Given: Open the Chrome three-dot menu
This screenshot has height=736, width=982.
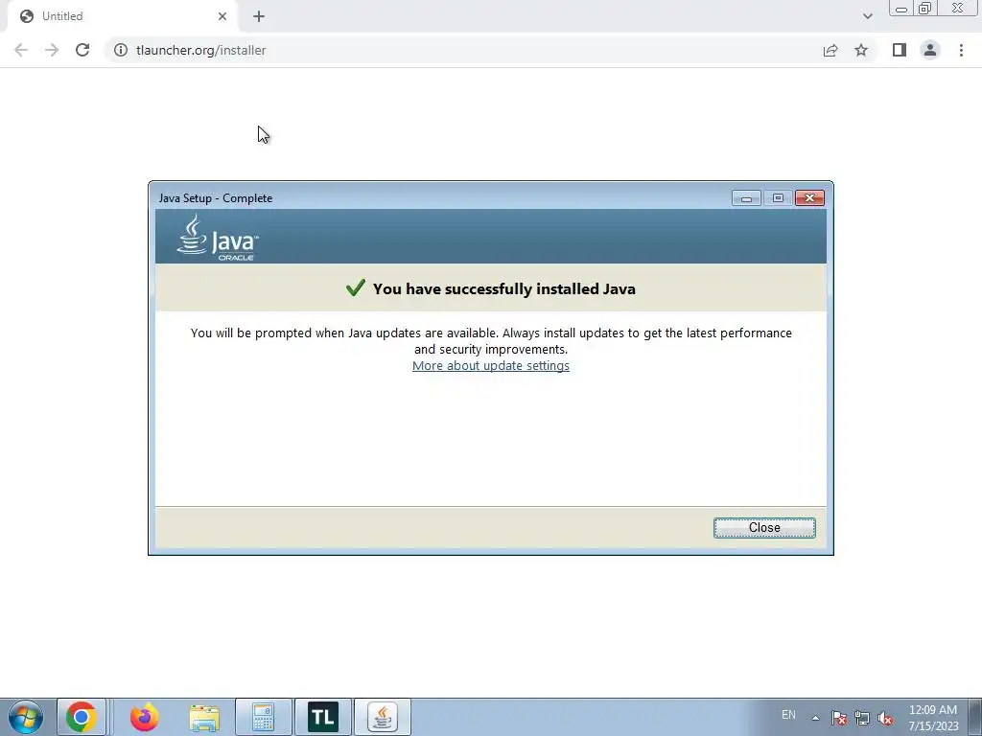Looking at the screenshot, I should [x=961, y=50].
